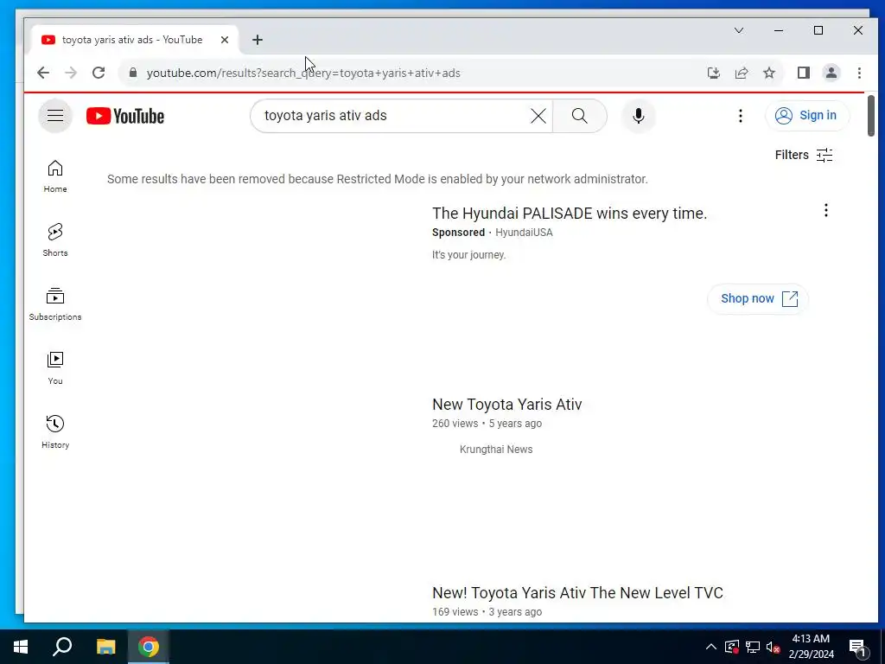Open the notification center

click(857, 648)
